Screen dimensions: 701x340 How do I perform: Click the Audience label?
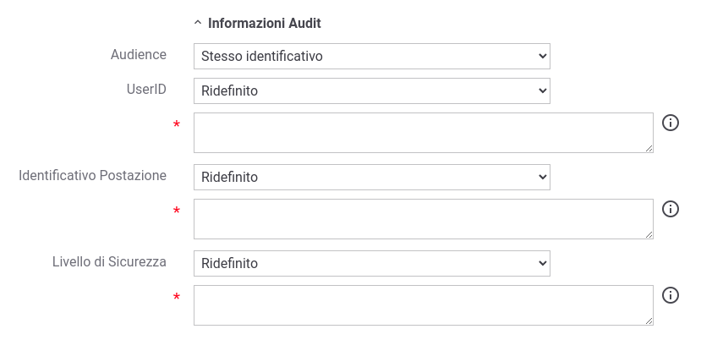click(x=139, y=55)
